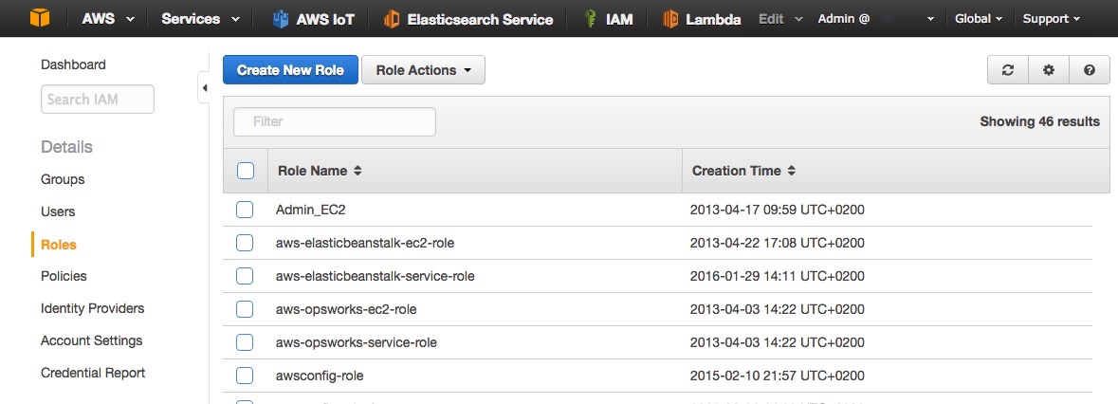
Task: Open the Lambda shortcut icon
Action: pyautogui.click(x=670, y=19)
